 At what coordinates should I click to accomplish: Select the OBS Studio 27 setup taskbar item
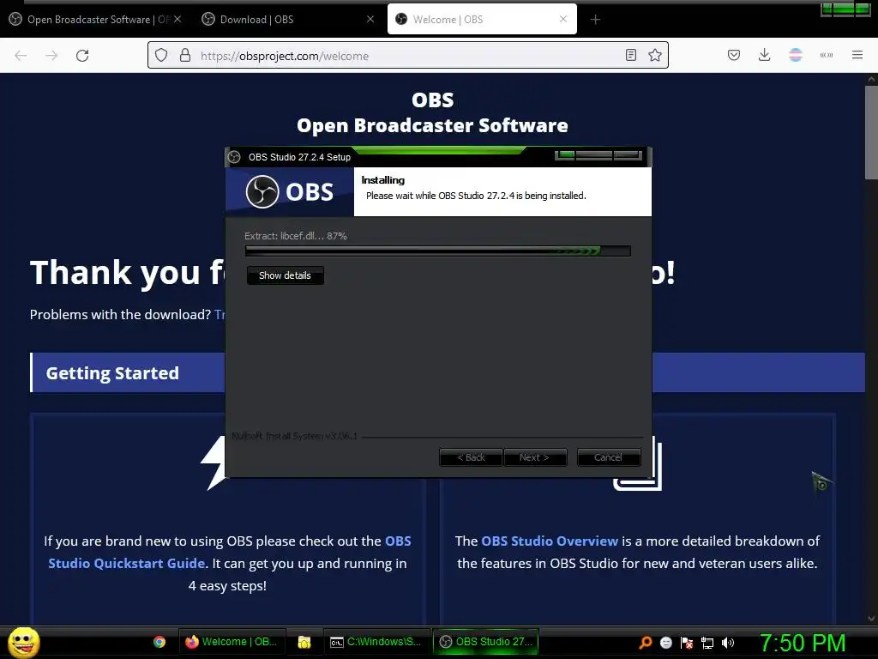[x=485, y=642]
